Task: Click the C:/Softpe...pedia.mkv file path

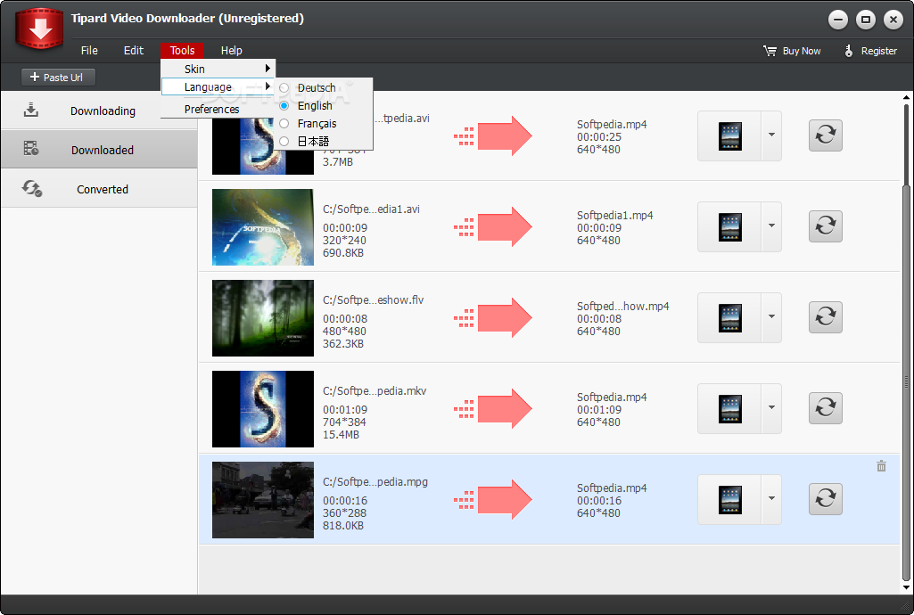Action: [375, 390]
